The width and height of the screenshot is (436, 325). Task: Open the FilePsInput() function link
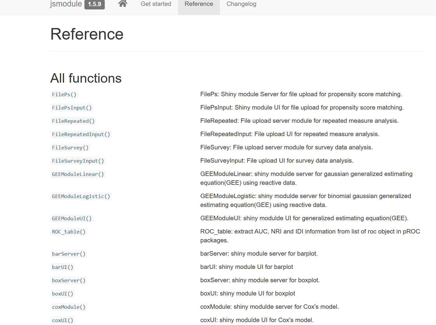pos(72,108)
